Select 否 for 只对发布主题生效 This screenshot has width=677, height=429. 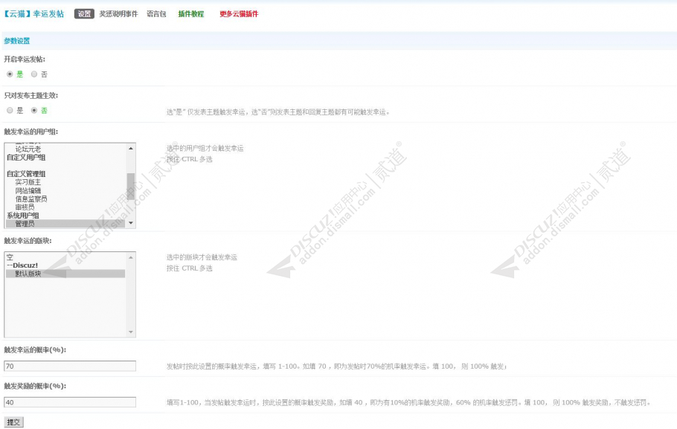point(34,111)
